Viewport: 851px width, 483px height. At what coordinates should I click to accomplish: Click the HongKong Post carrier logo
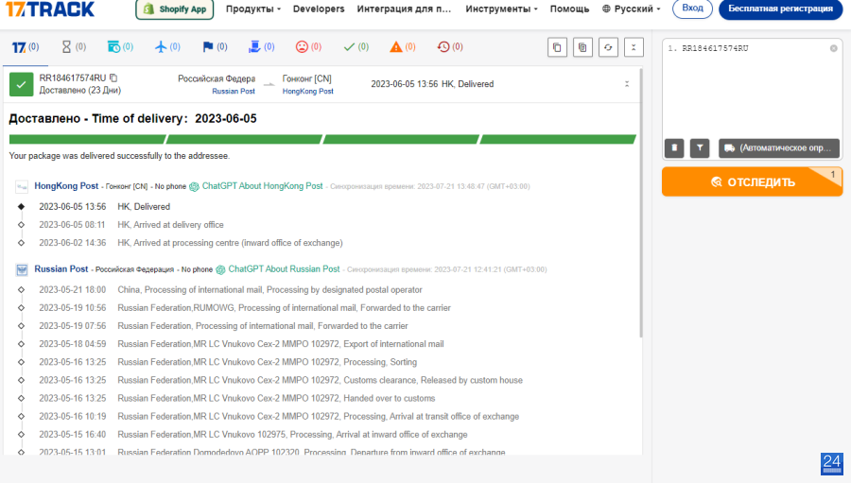(22, 187)
